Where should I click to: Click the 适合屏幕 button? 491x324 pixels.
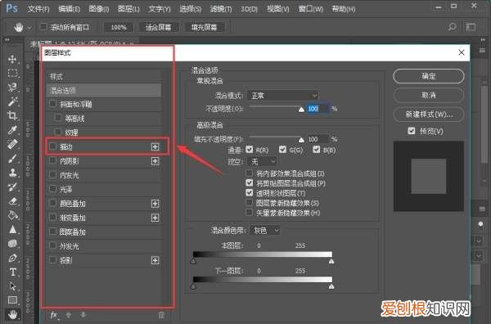158,27
